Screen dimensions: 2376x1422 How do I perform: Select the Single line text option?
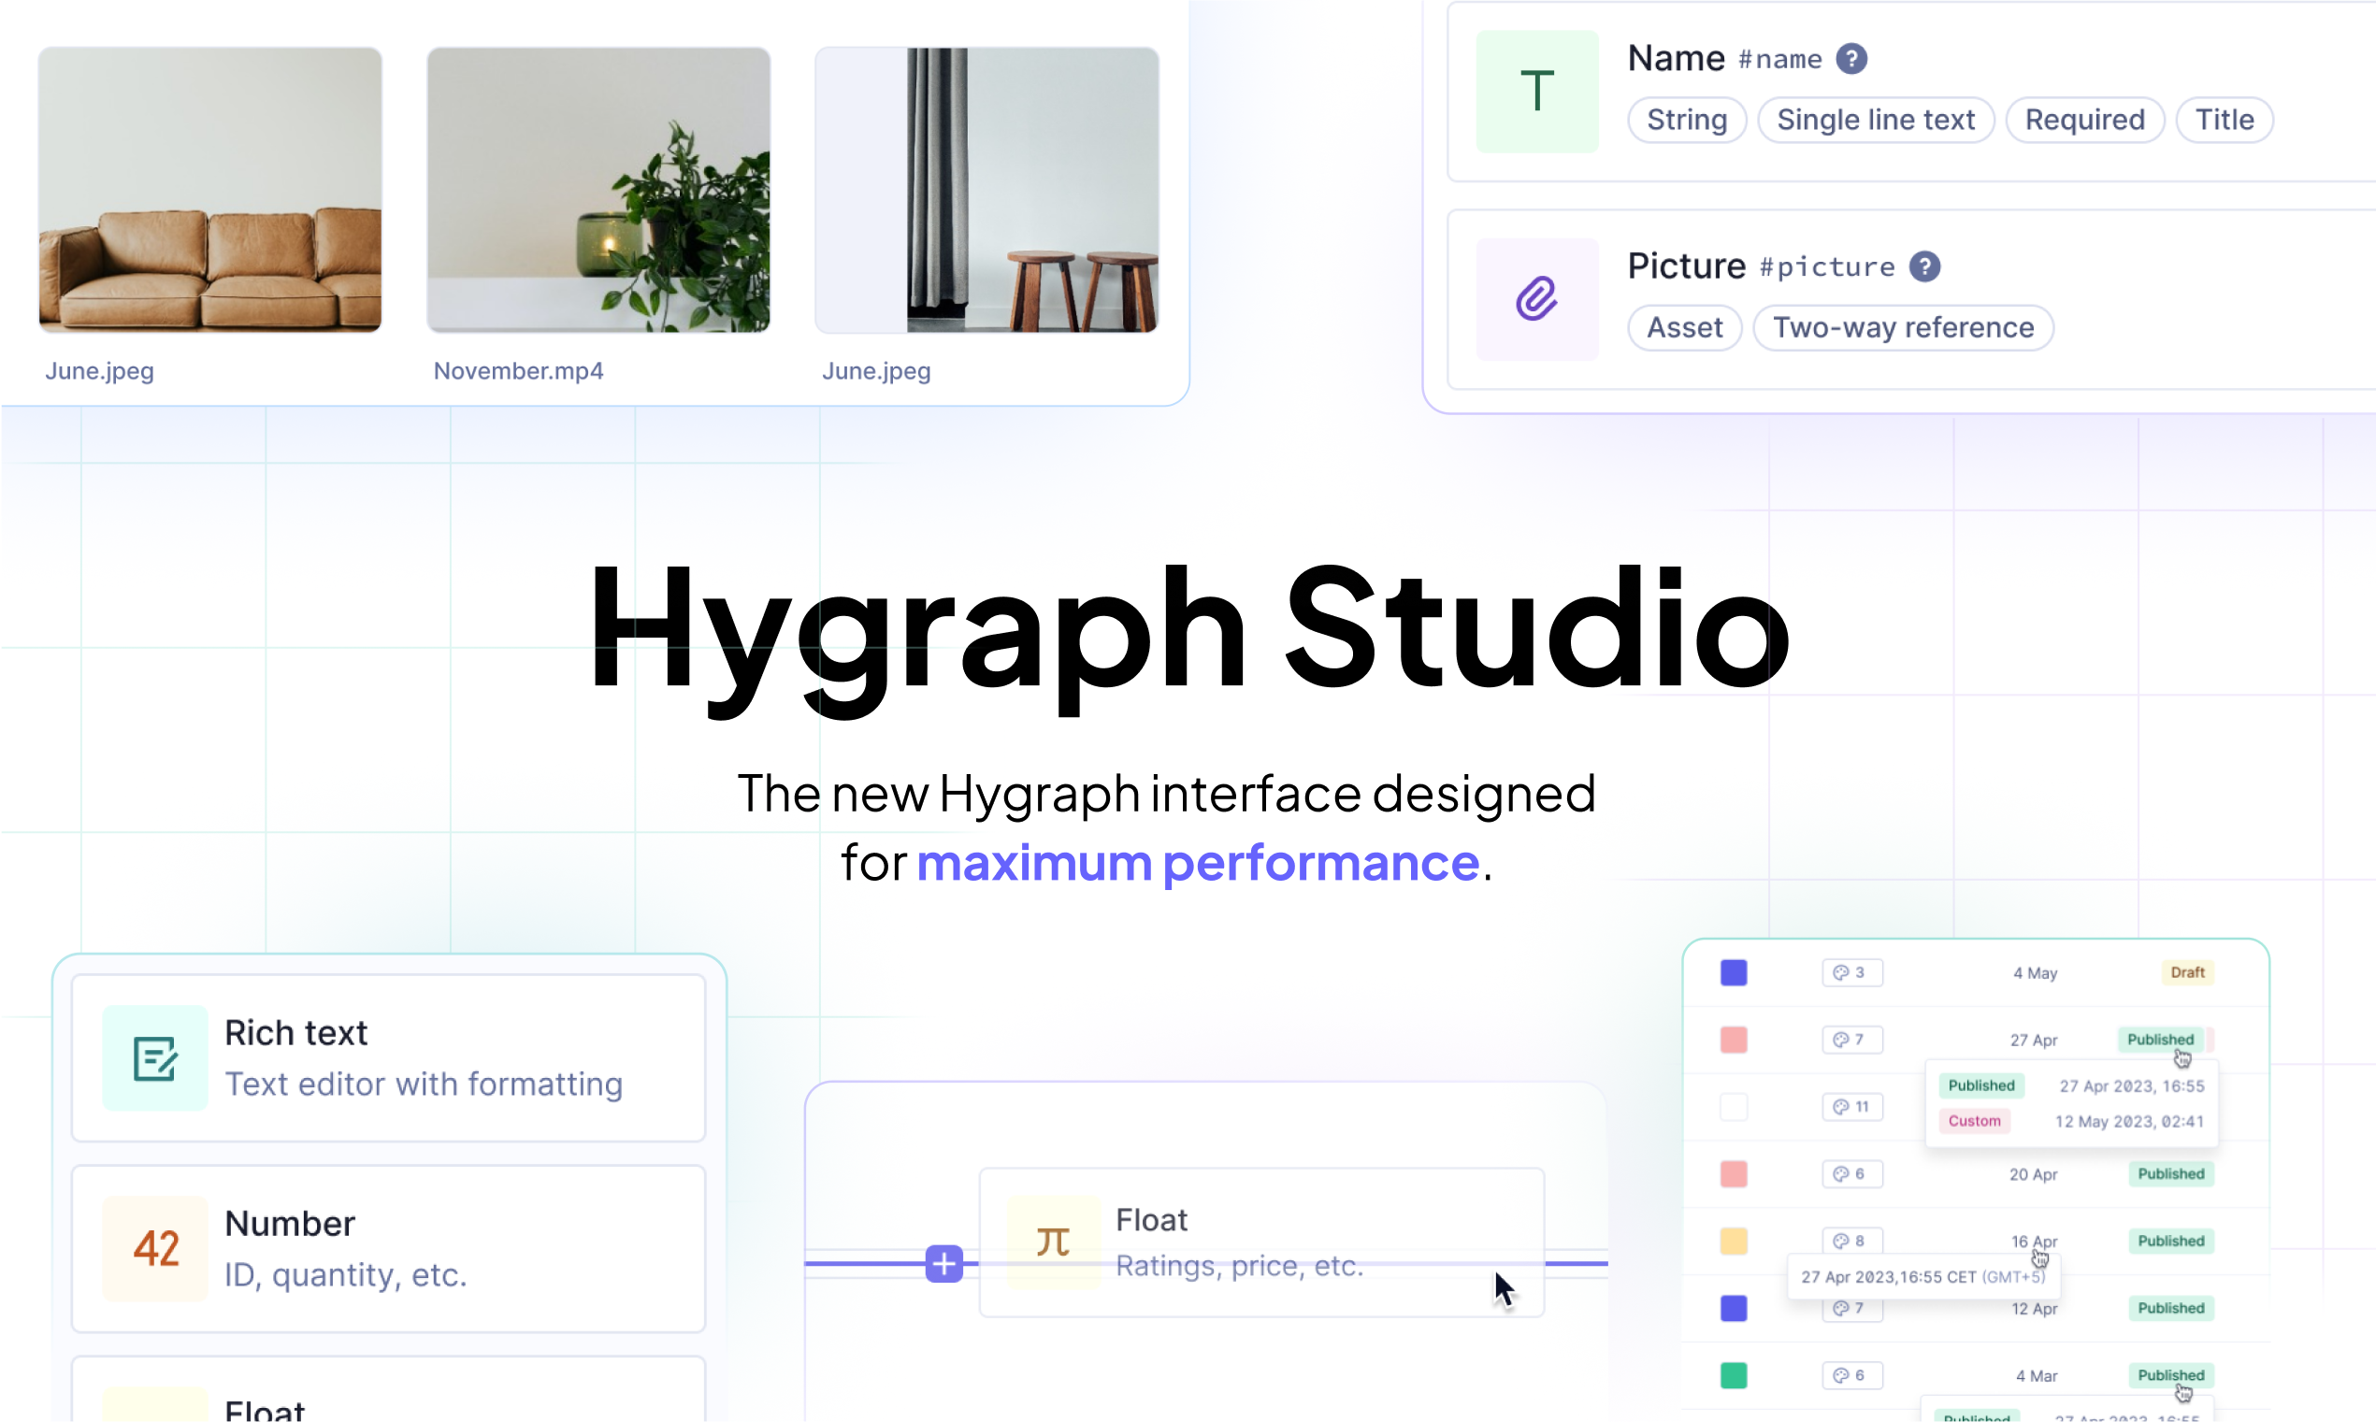(x=1875, y=119)
